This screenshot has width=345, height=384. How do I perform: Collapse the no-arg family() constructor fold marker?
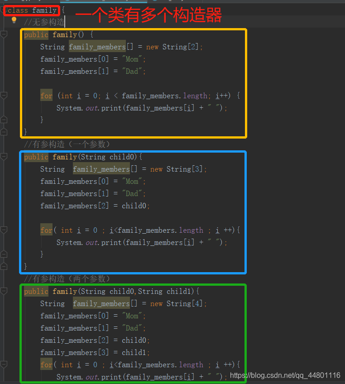click(4, 34)
